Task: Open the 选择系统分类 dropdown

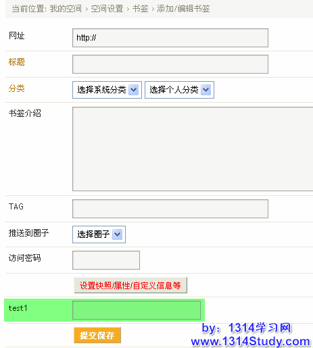Action: coord(107,90)
